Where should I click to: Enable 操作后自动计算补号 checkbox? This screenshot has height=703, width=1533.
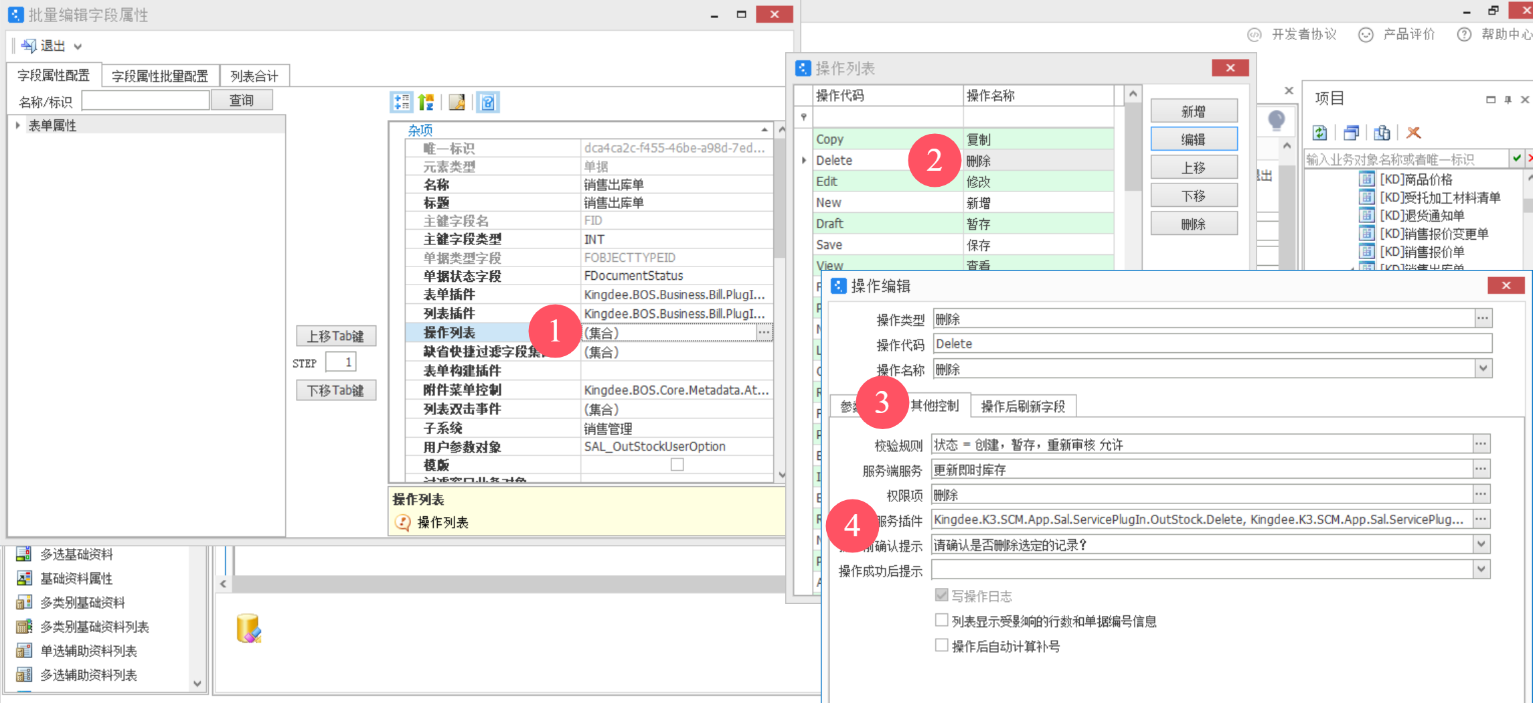pos(941,645)
